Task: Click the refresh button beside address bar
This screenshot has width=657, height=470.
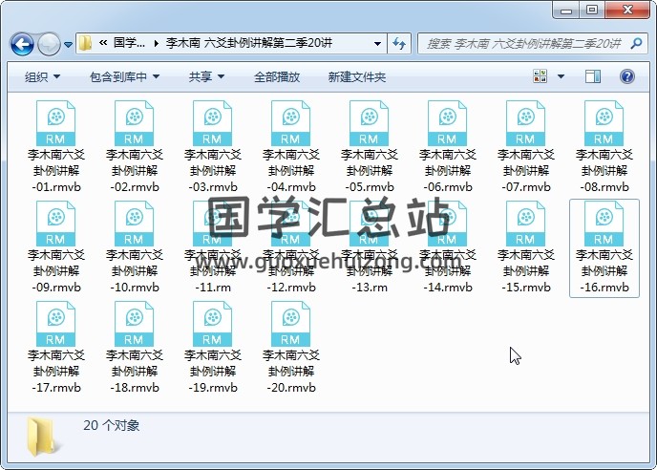Action: click(399, 44)
